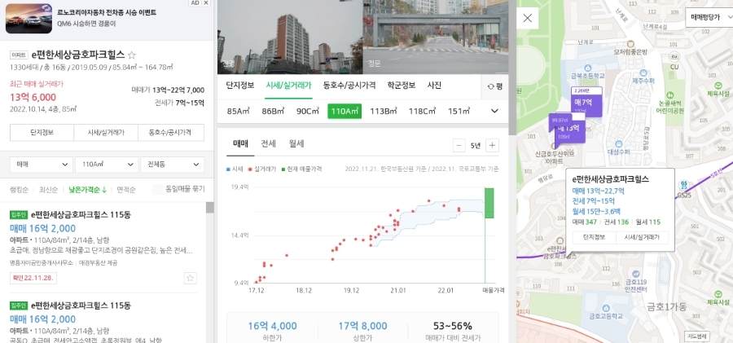The width and height of the screenshot is (733, 343).
Task: Switch to the 동호수/공시가격 tab
Action: pos(349,86)
